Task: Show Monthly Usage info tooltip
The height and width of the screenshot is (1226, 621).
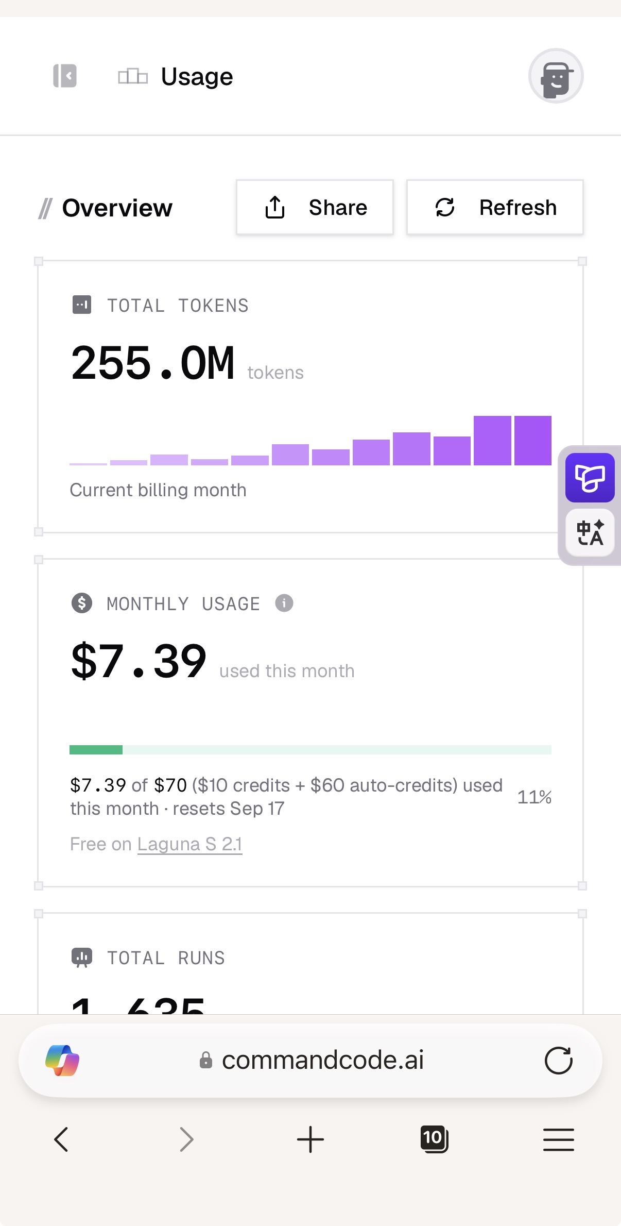Action: point(284,602)
